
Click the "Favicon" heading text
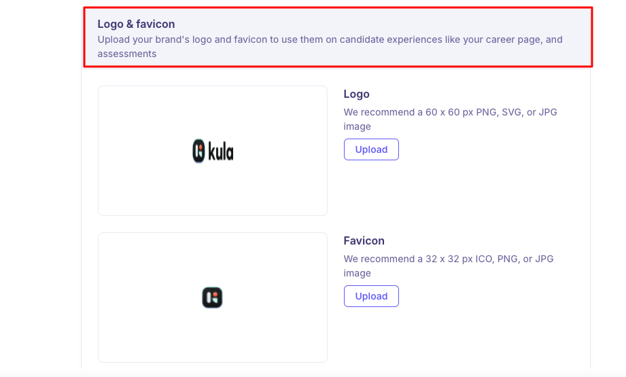coord(364,241)
